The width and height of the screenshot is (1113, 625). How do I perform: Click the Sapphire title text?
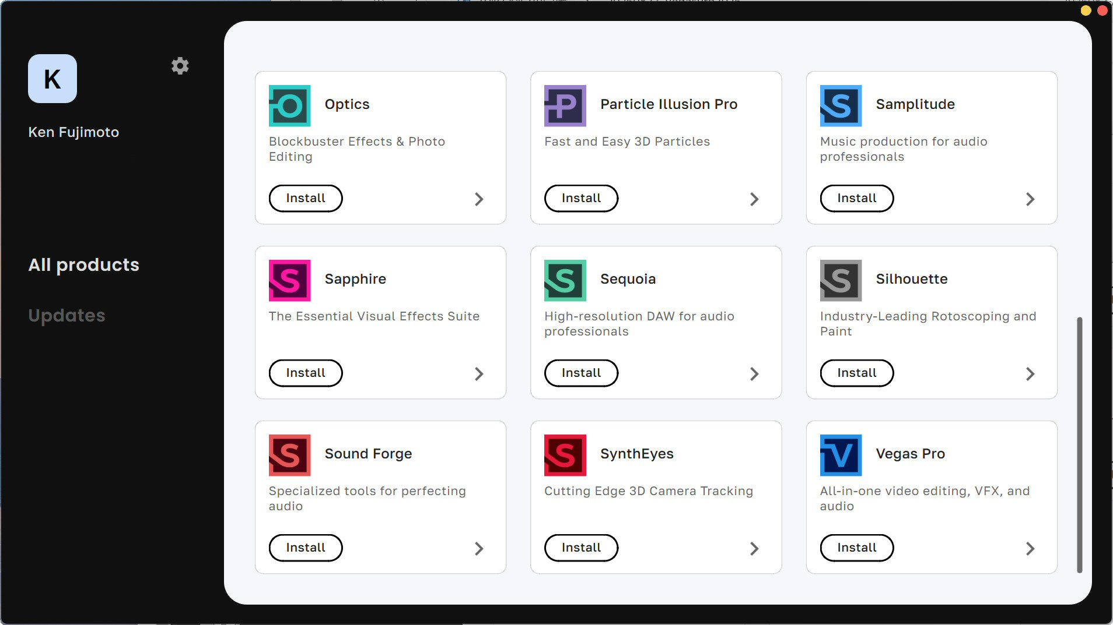coord(355,279)
